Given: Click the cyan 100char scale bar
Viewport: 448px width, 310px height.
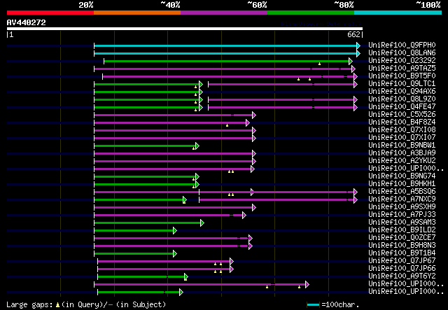Looking at the screenshot, I should (x=314, y=305).
